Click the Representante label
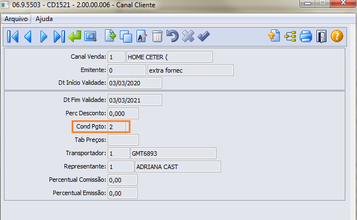The height and width of the screenshot is (220, 357). 85,166
